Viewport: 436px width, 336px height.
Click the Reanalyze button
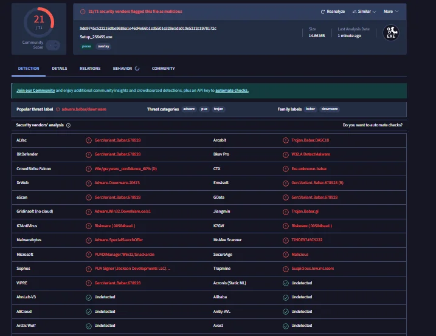[333, 12]
